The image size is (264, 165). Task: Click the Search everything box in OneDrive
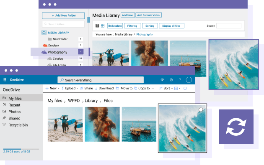tap(101, 80)
